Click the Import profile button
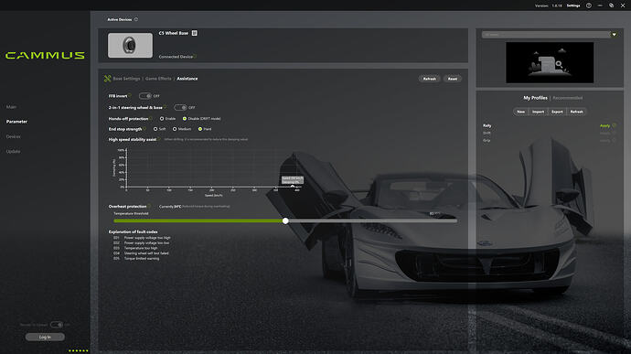The height and width of the screenshot is (354, 631). [x=538, y=112]
